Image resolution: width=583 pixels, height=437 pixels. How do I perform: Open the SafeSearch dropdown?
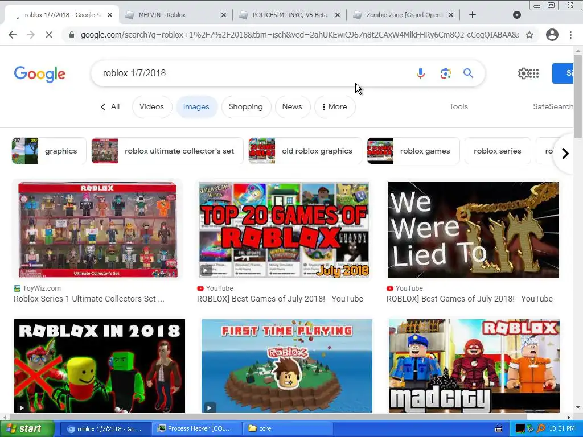[553, 106]
